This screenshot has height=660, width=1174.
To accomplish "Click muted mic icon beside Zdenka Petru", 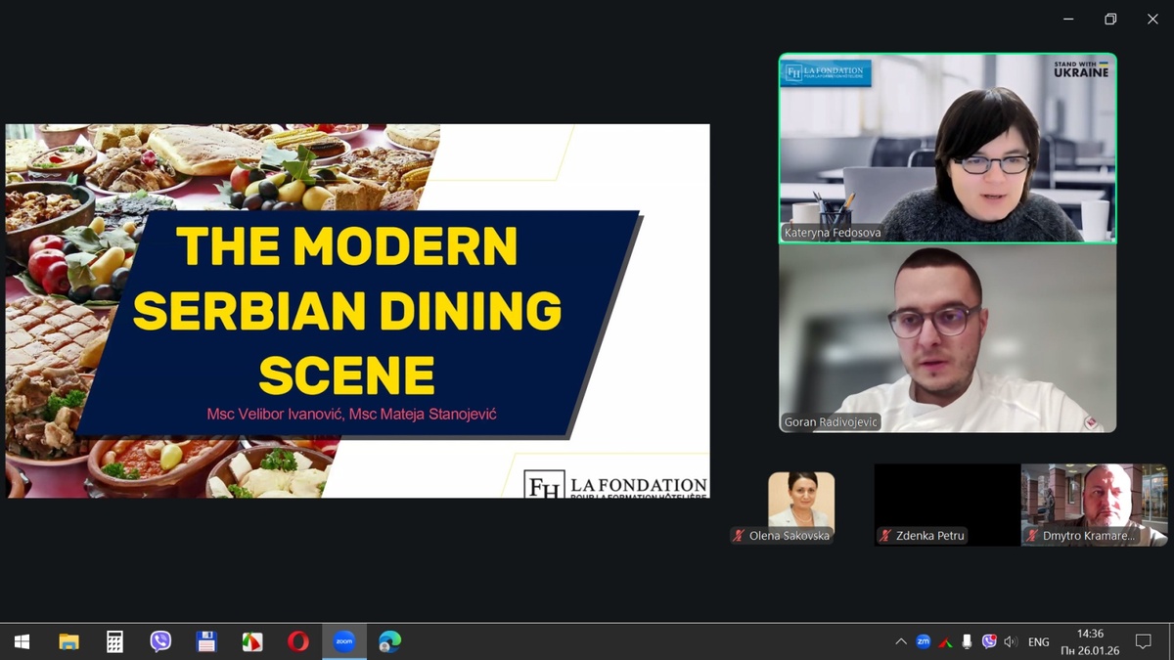I will point(885,536).
